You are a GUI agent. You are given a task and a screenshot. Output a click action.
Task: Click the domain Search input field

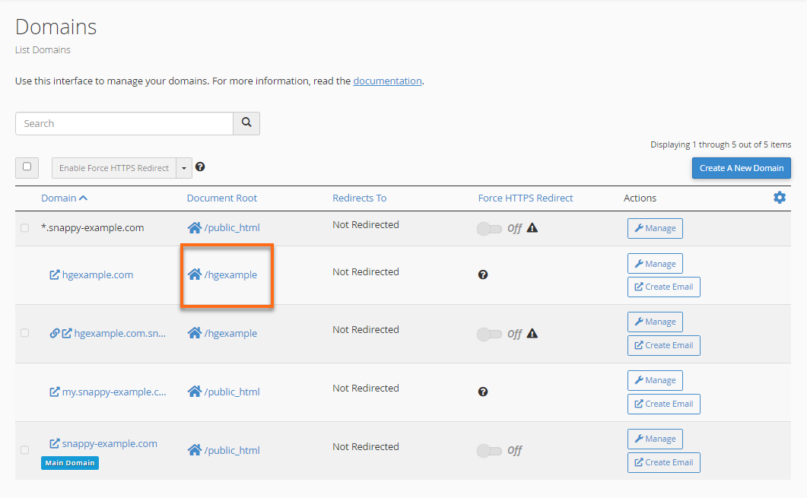pyautogui.click(x=124, y=123)
